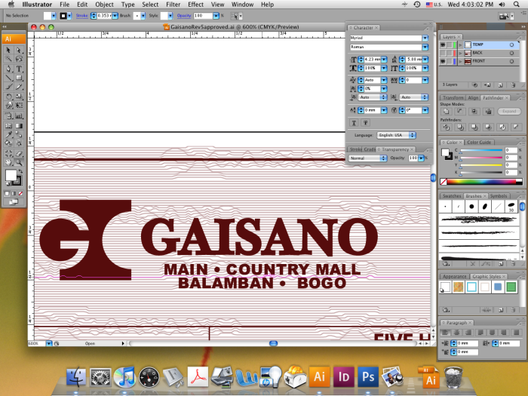Click the delete layer trash icon

coord(512,84)
